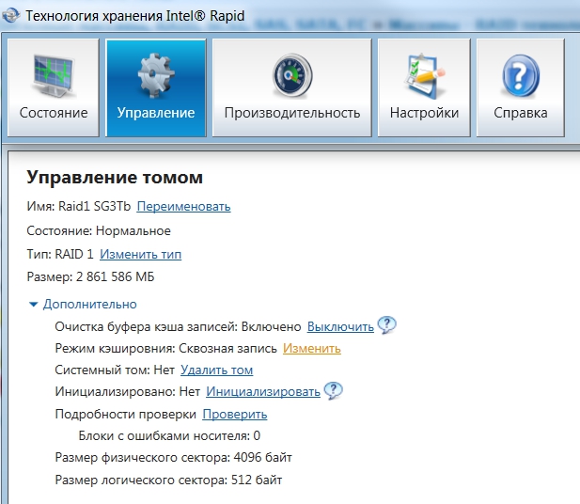Click the monitor icon above Состояние
The image size is (580, 504).
pyautogui.click(x=53, y=75)
